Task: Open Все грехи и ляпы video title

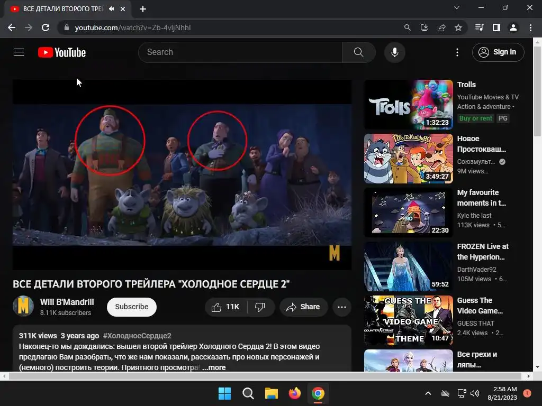Action: (x=477, y=359)
